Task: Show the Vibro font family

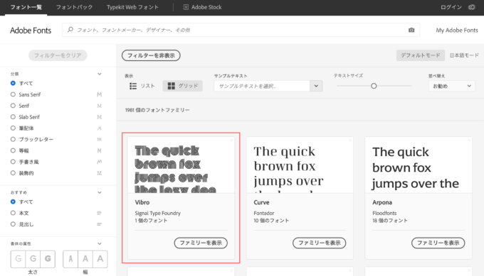Action: click(201, 243)
